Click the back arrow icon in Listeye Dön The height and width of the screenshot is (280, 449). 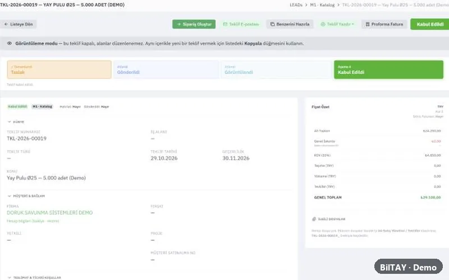[6, 24]
